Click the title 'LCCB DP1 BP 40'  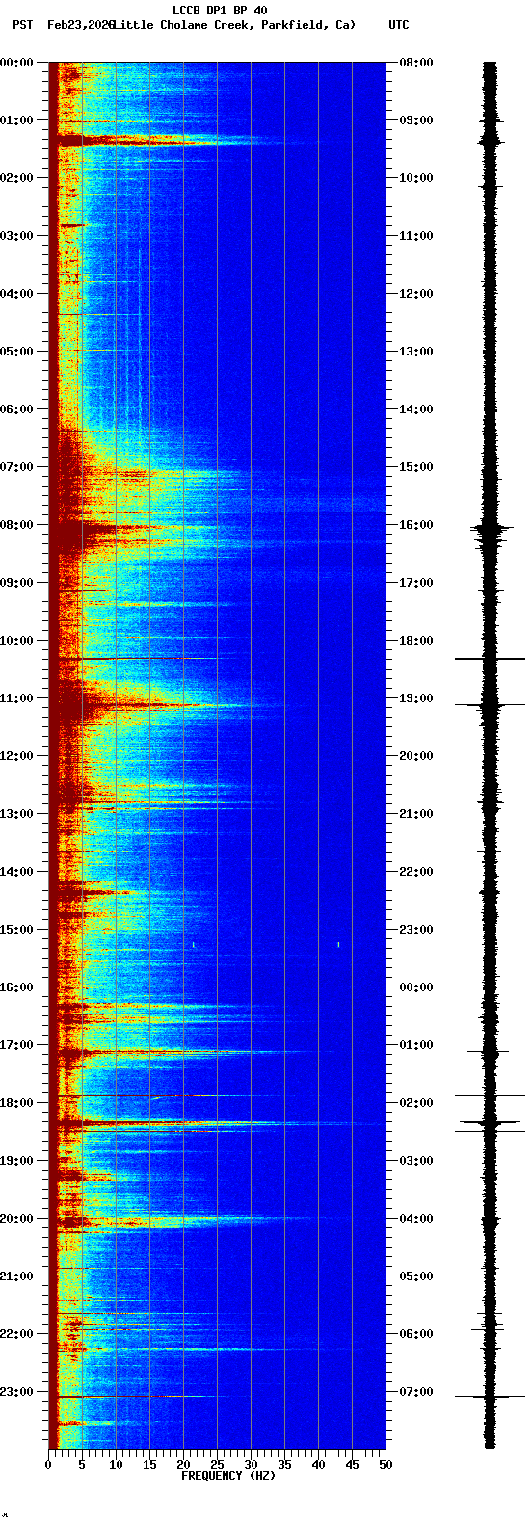coord(220,11)
